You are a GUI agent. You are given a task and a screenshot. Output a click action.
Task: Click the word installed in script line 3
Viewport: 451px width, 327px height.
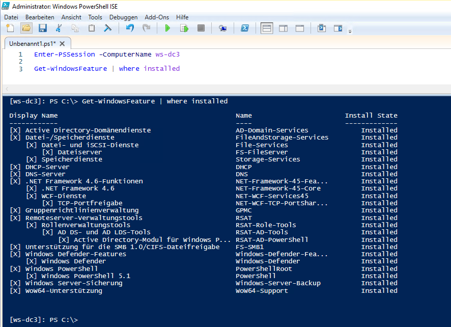click(162, 69)
